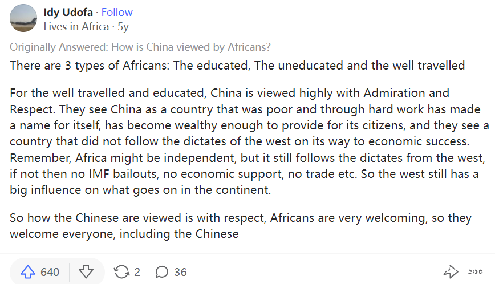
Task: Click the reshare circular arrows icon
Action: click(x=121, y=272)
